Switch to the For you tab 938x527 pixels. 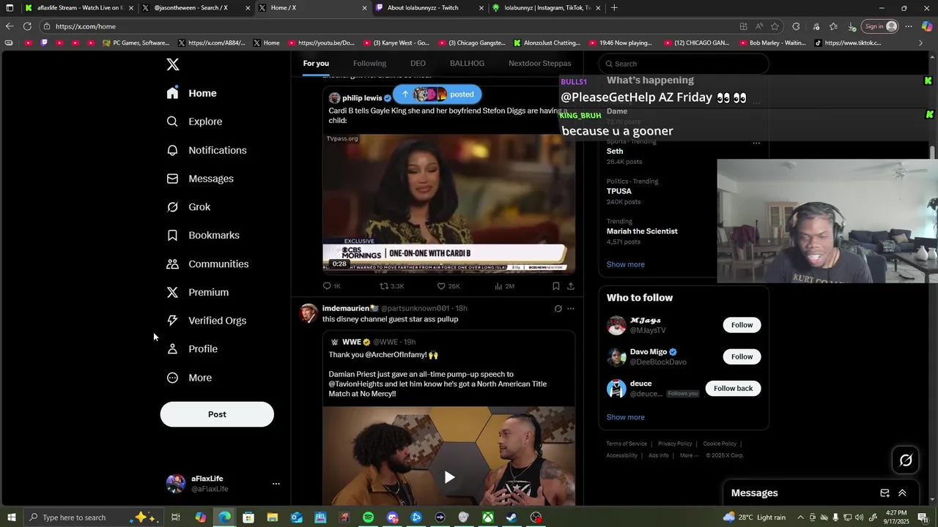[316, 64]
